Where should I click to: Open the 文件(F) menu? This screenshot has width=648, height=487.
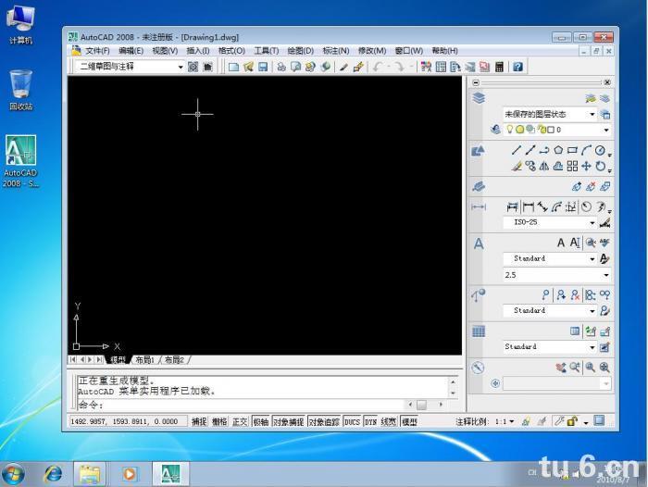[97, 51]
